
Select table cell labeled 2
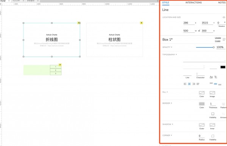pyautogui.click(x=56, y=70)
